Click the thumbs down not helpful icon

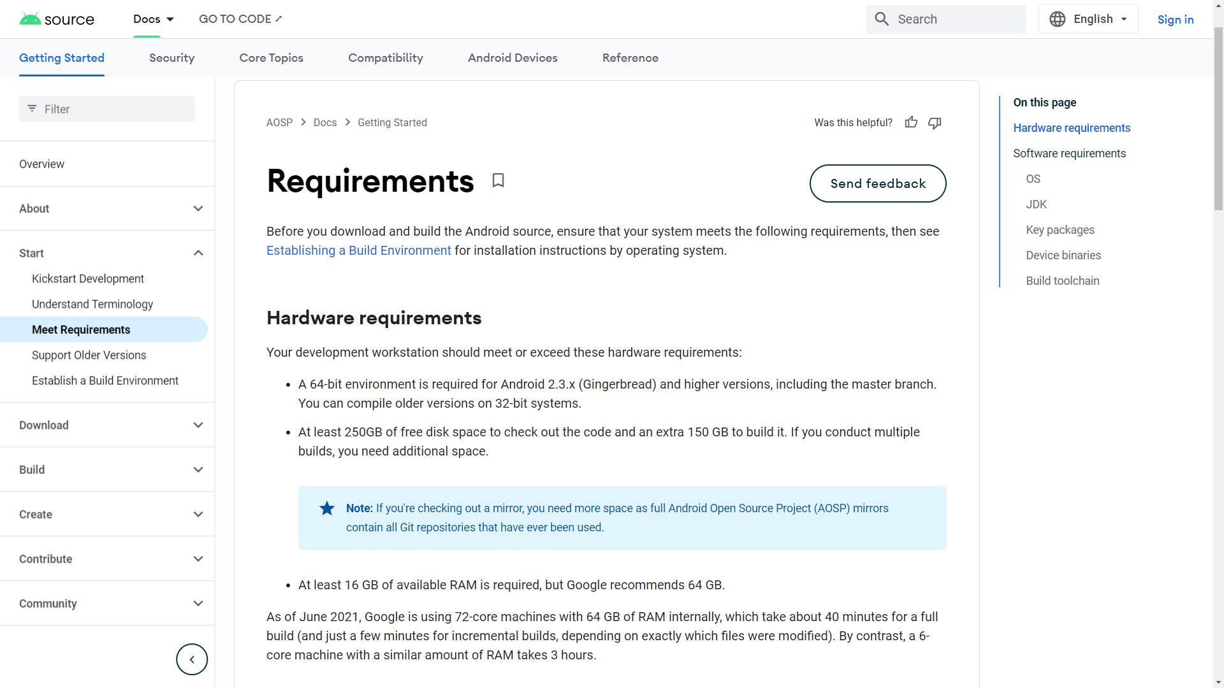[x=935, y=123]
